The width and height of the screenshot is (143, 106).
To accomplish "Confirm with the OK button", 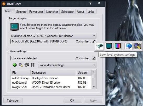I will coord(72,101).
